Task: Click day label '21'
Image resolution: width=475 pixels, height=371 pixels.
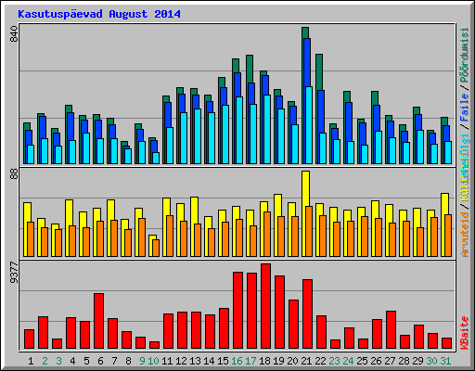Action: tap(306, 361)
